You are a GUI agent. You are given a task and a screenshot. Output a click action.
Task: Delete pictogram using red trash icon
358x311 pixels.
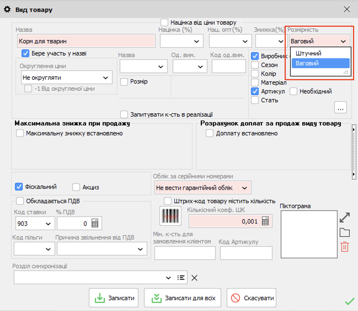coord(344,247)
